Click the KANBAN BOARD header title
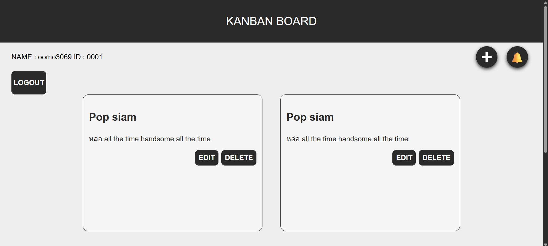 coord(271,21)
